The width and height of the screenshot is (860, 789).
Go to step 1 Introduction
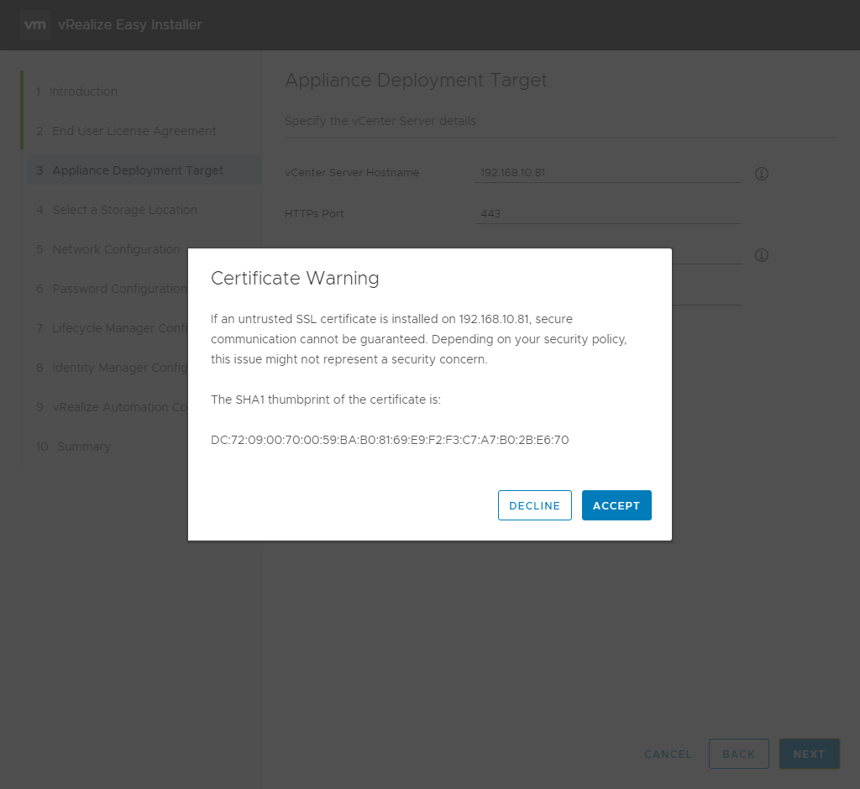point(76,91)
